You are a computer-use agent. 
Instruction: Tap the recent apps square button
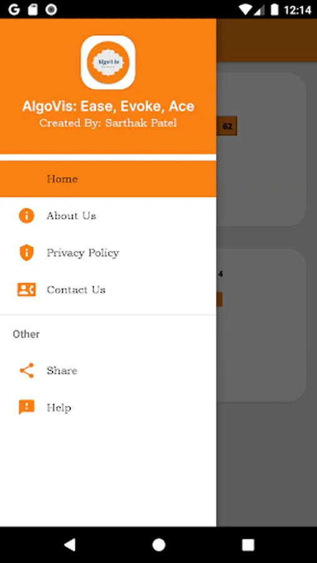248,545
